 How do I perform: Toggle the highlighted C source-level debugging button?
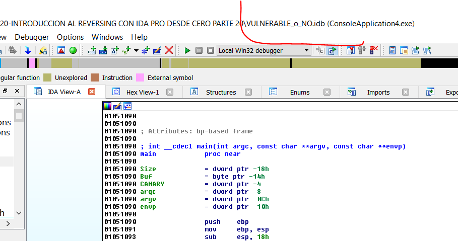tap(332, 50)
